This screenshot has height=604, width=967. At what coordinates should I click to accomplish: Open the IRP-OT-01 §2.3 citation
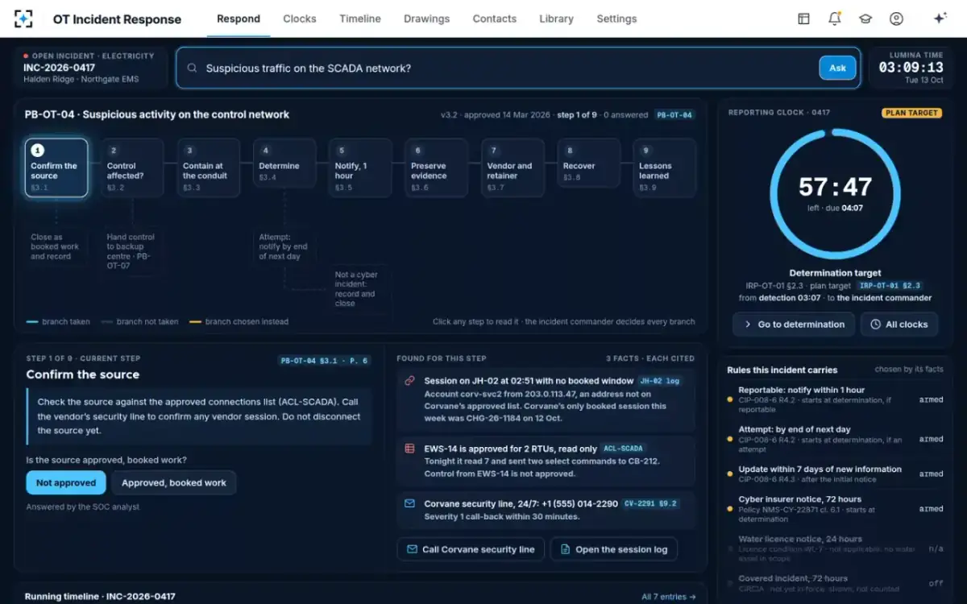pyautogui.click(x=890, y=286)
